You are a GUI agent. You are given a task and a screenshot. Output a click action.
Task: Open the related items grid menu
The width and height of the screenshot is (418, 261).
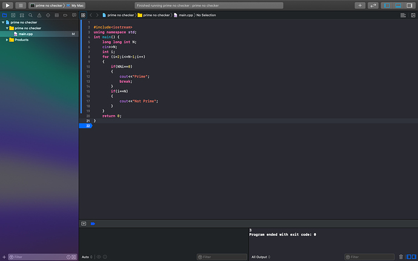(83, 15)
